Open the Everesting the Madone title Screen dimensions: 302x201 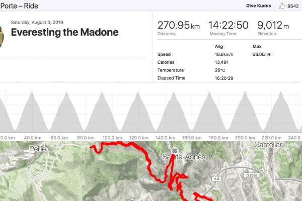point(64,32)
